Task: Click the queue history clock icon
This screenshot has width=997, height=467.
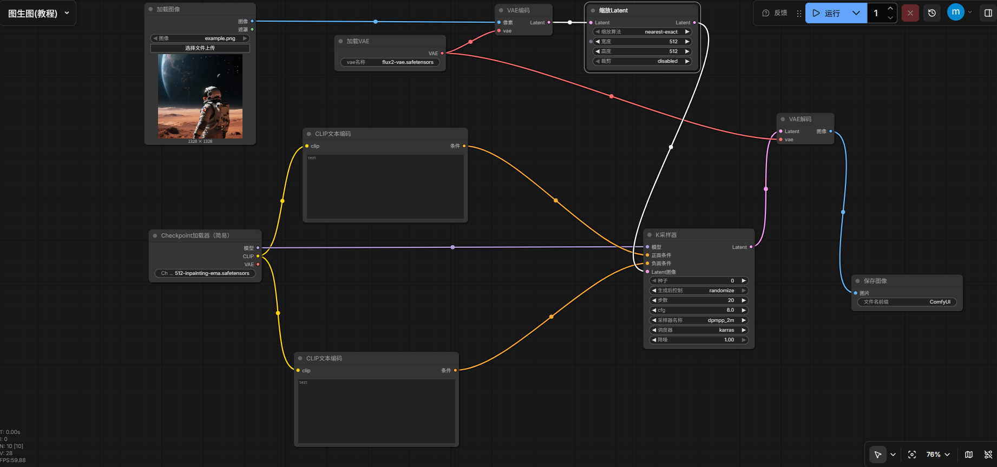Action: pyautogui.click(x=932, y=13)
